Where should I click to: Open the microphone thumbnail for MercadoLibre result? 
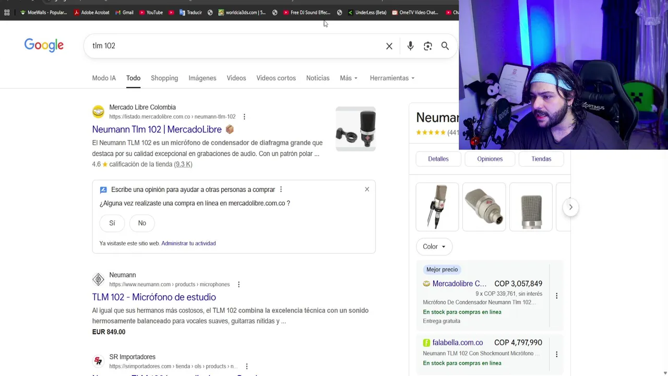(355, 129)
